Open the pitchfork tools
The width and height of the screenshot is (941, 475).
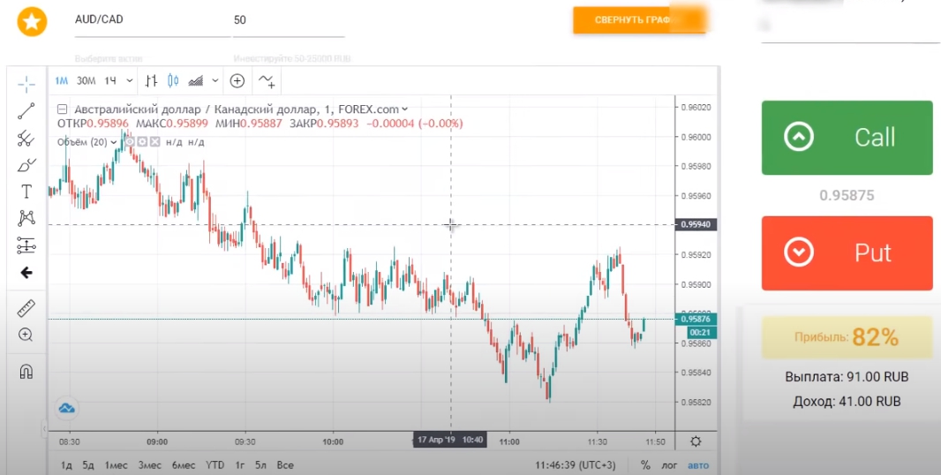tap(26, 138)
